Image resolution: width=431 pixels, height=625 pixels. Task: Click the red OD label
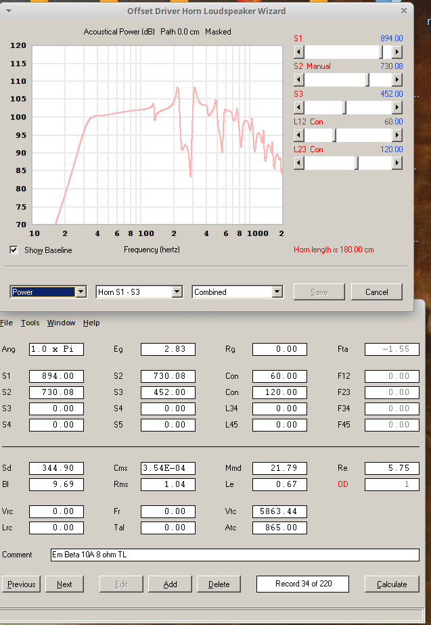pyautogui.click(x=343, y=484)
